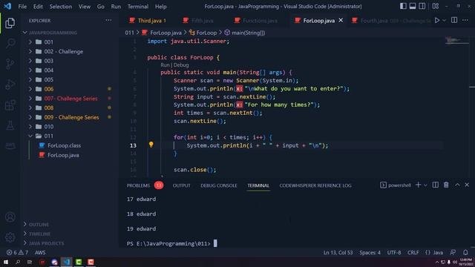The image size is (475, 267).
Task: Open the Explorer view in activity bar
Action: coord(10,23)
